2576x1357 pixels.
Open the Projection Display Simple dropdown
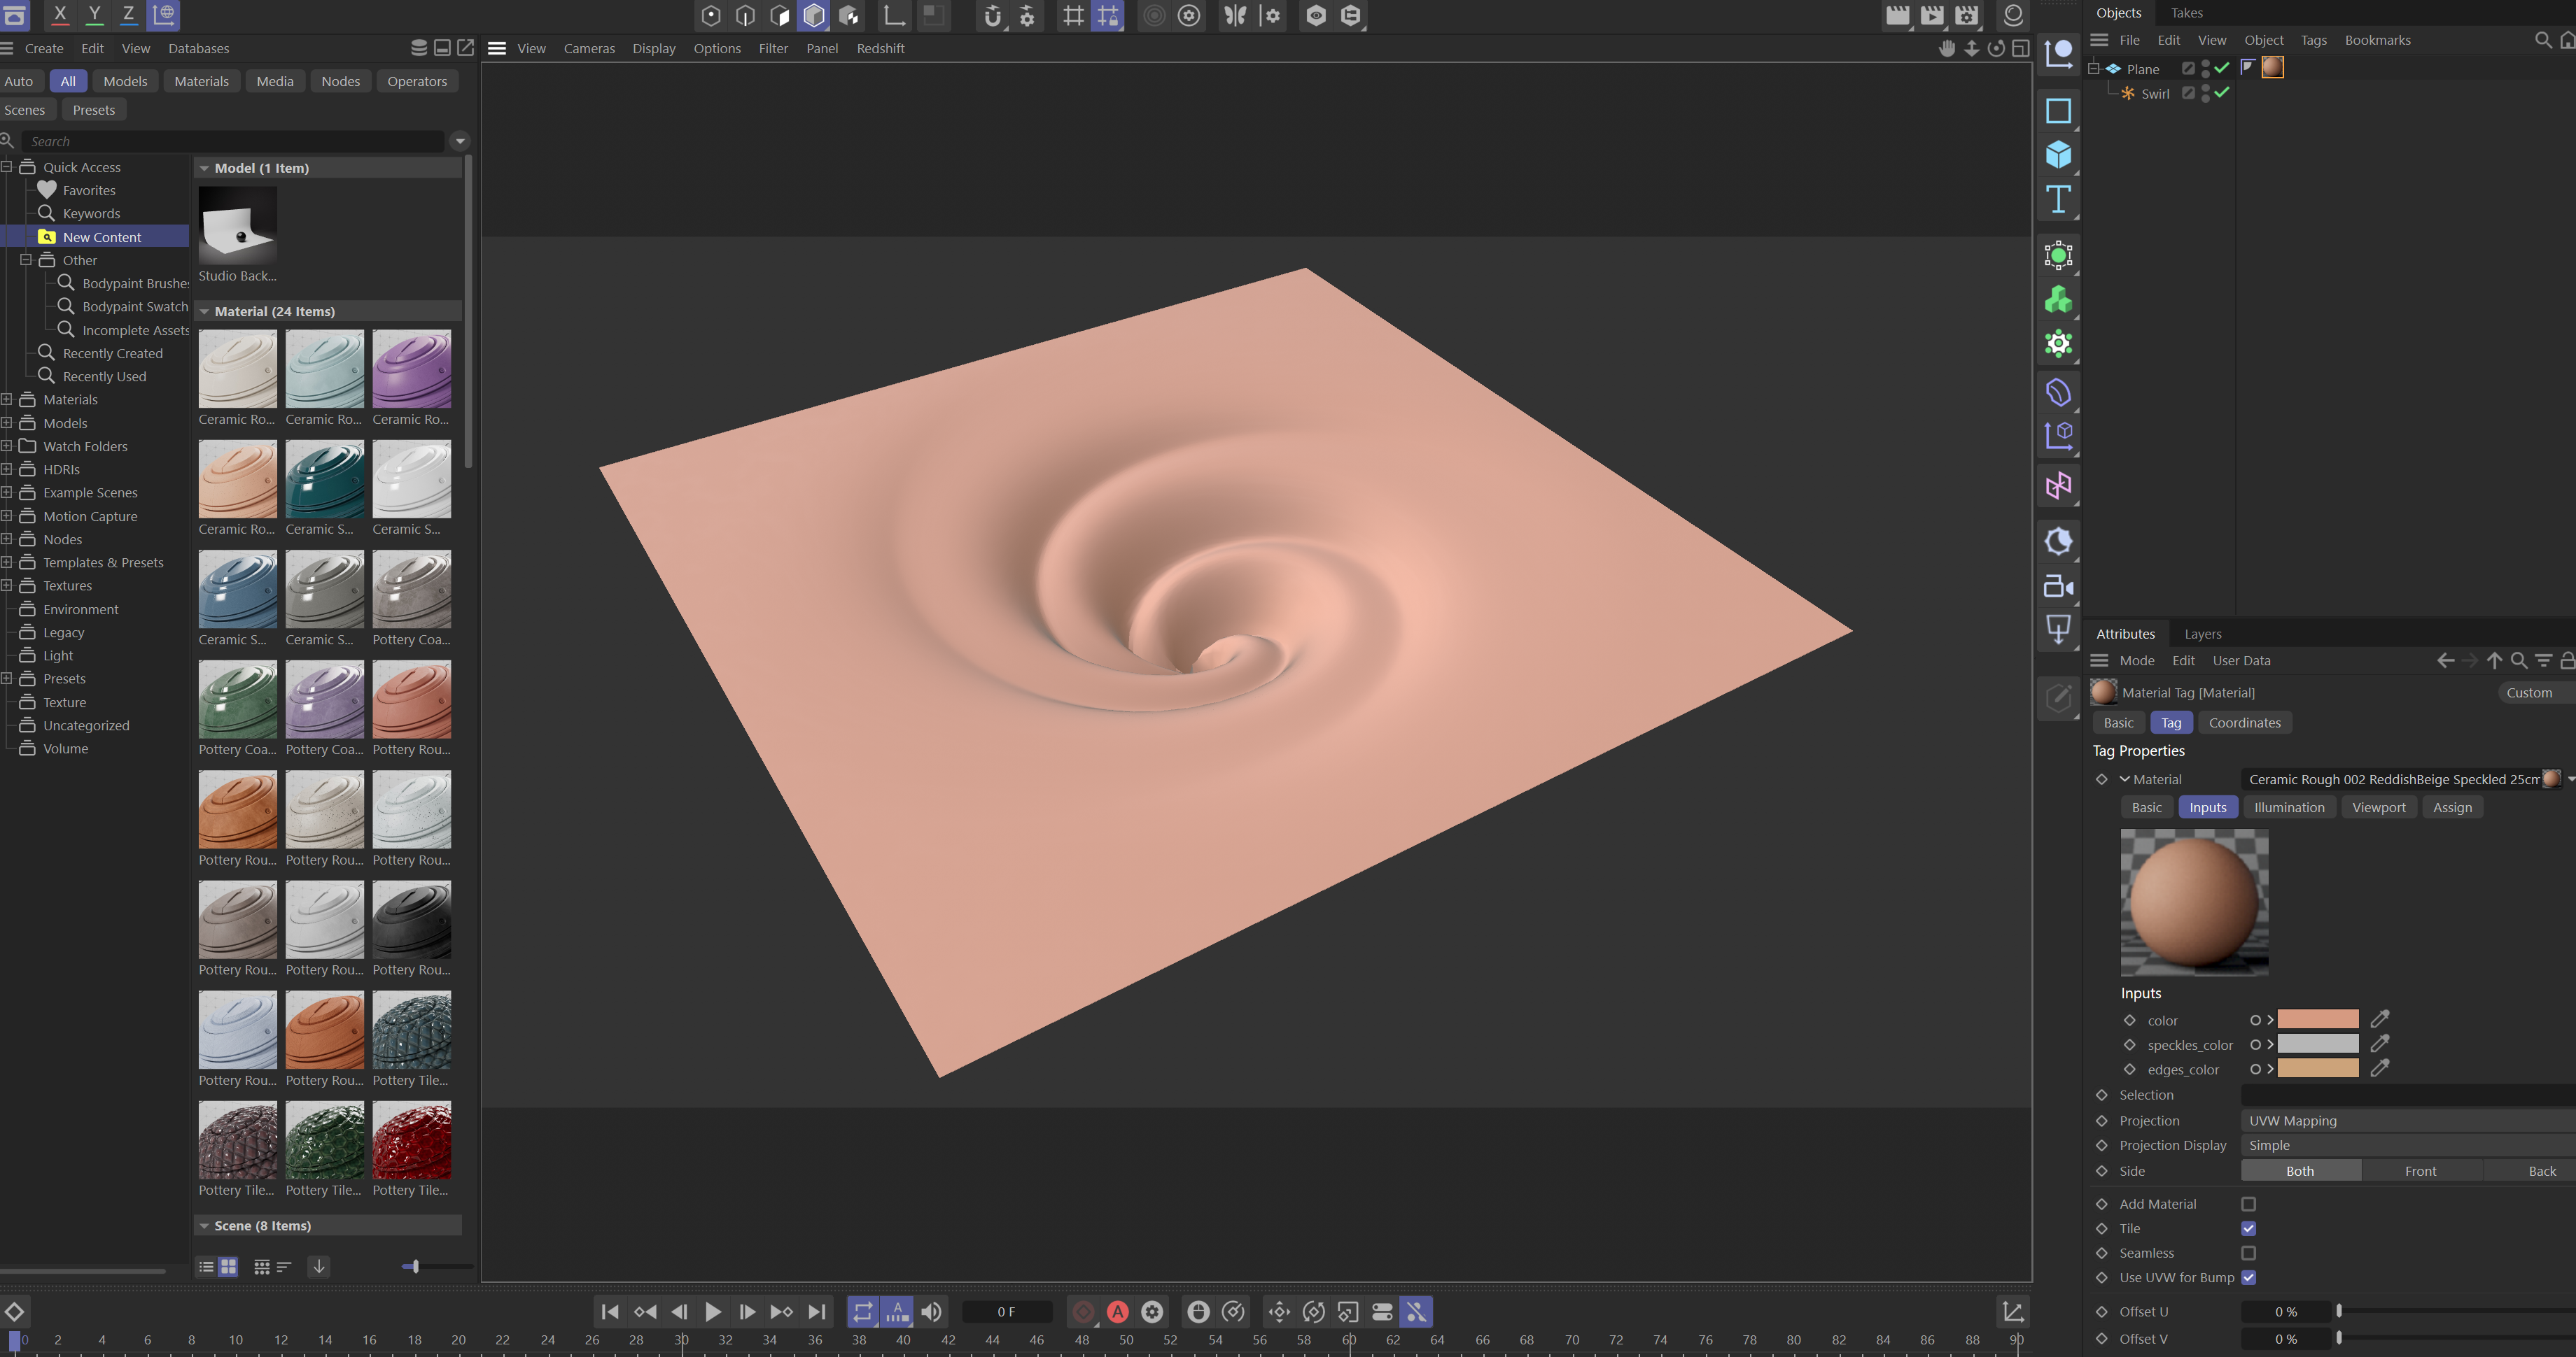[x=2408, y=1145]
